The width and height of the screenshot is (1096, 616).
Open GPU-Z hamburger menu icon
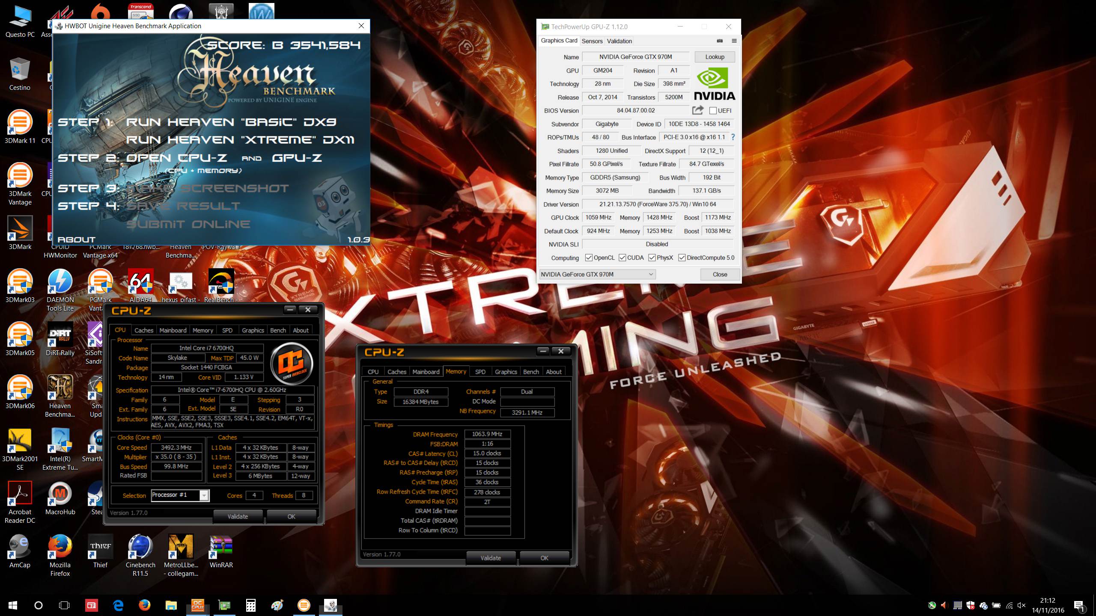[734, 41]
